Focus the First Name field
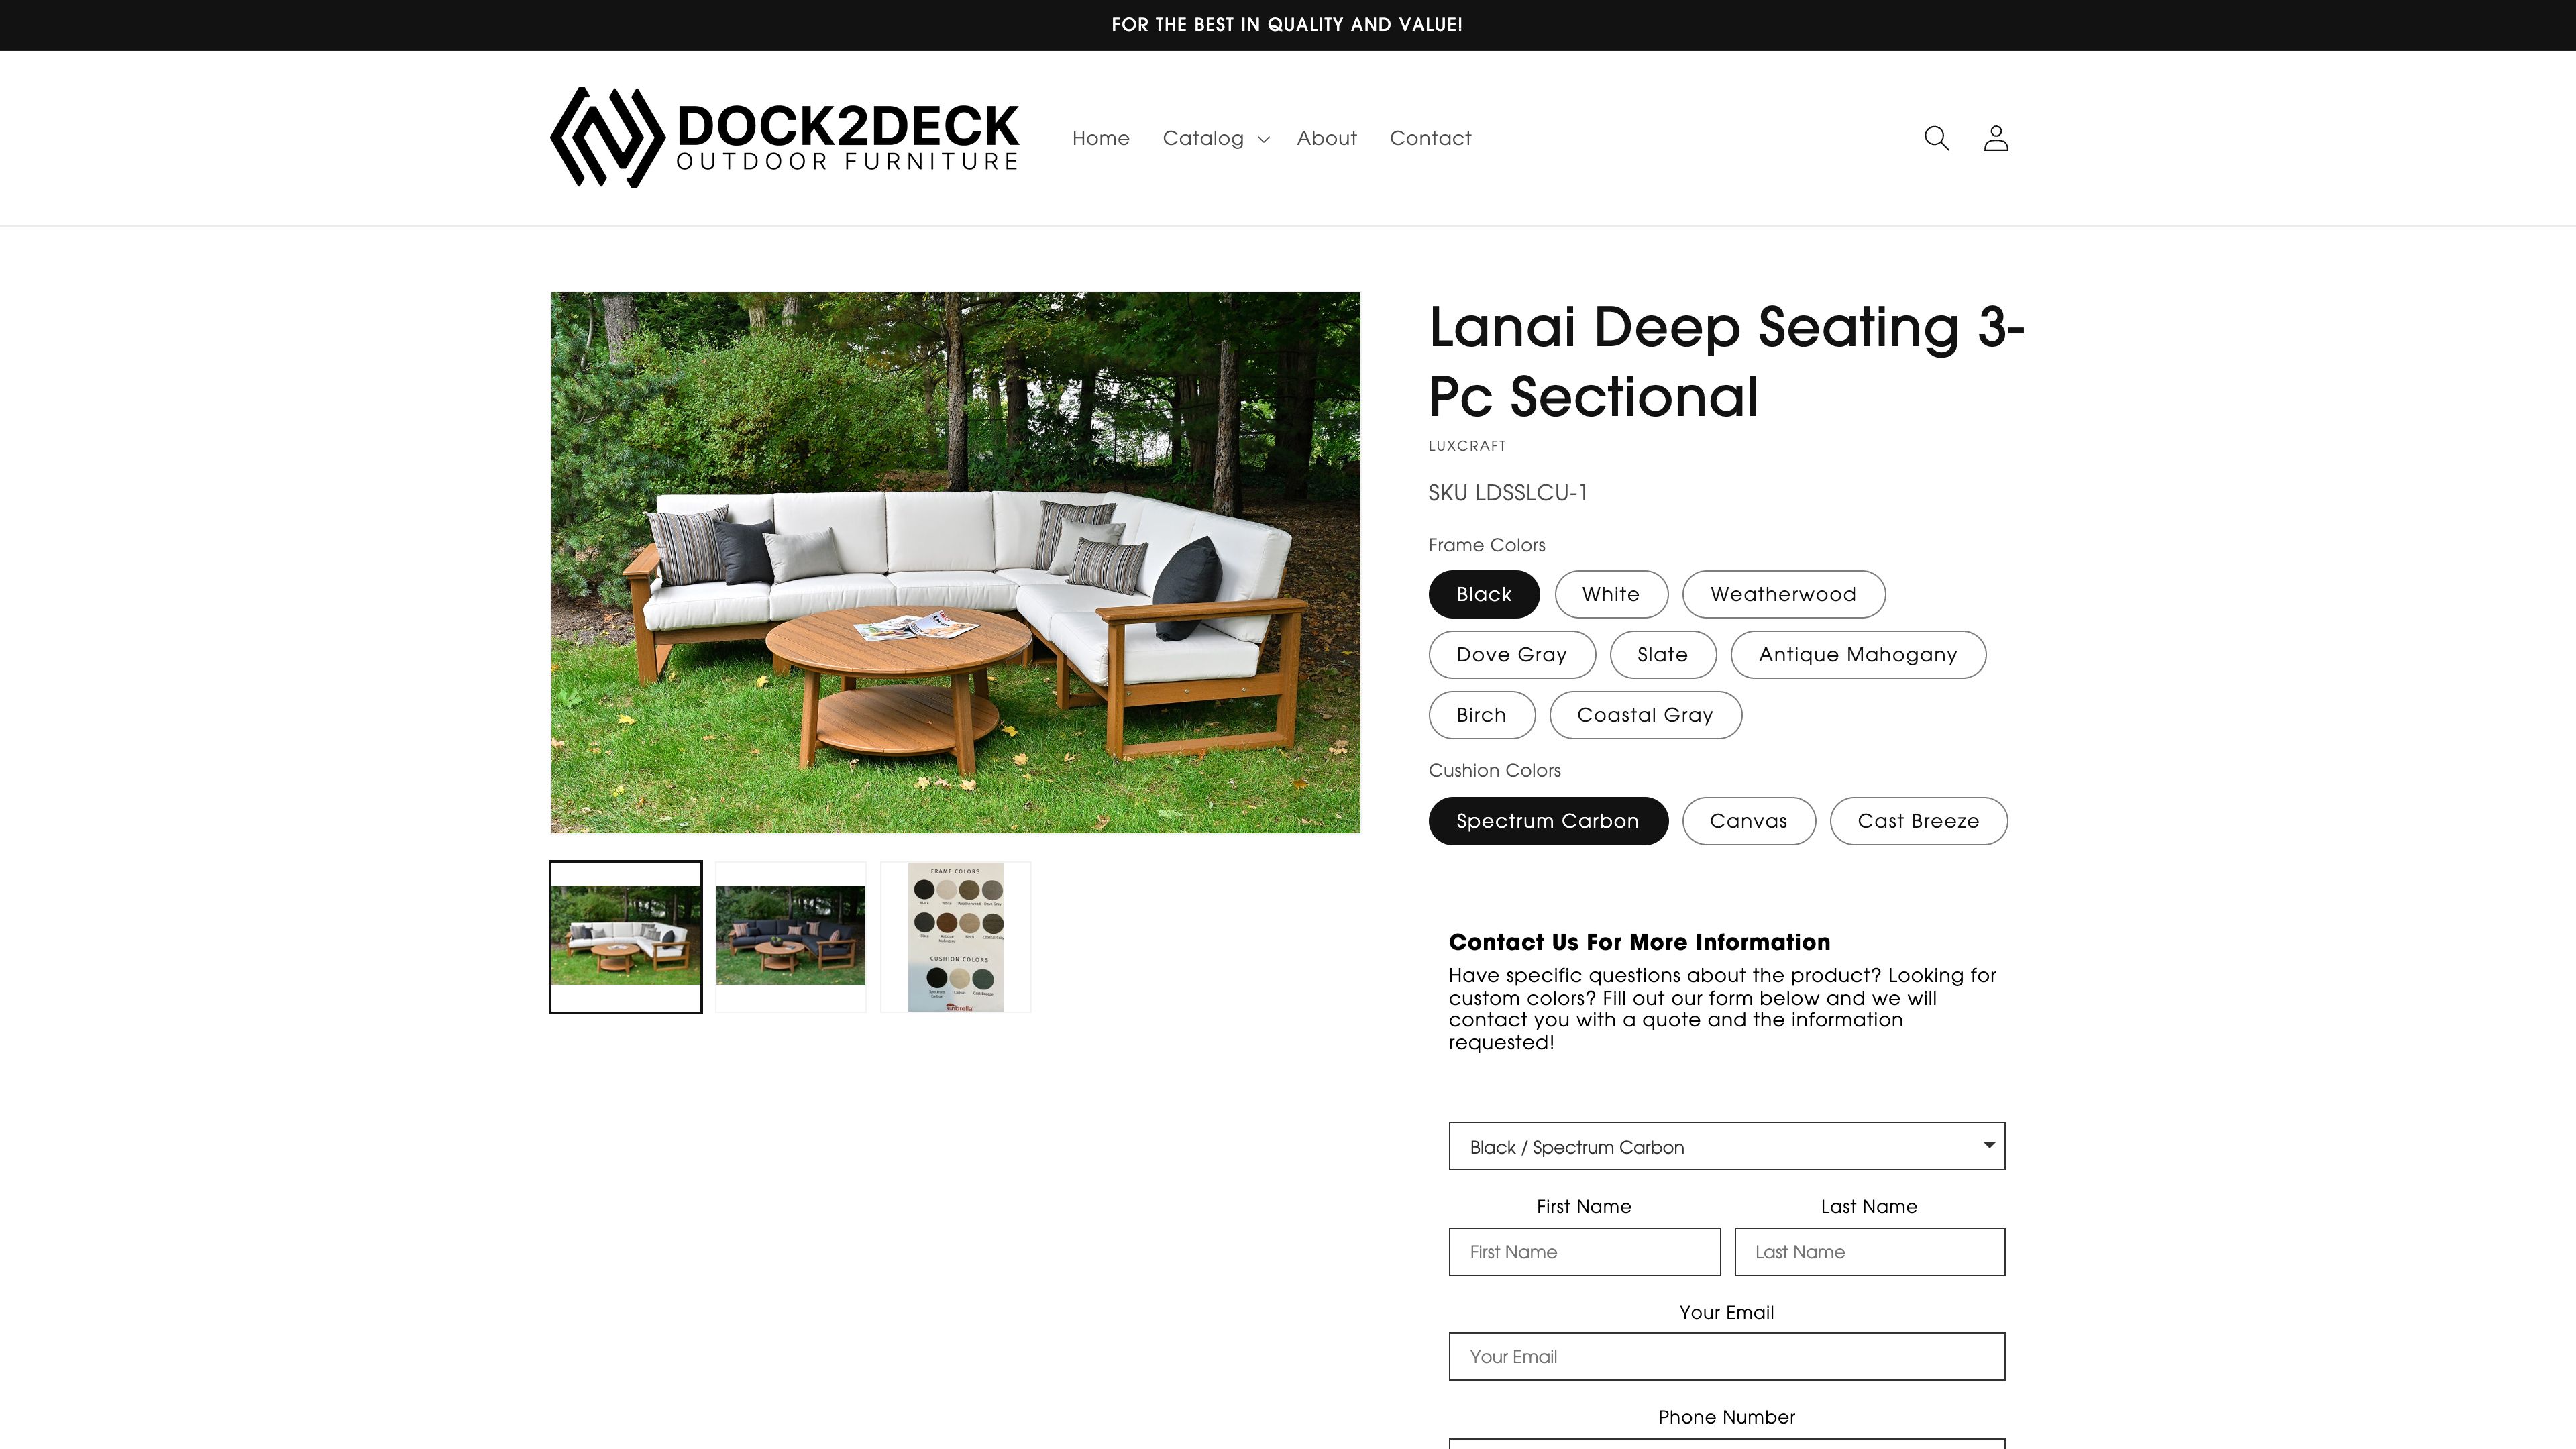This screenshot has width=2576, height=1449. point(1584,1251)
